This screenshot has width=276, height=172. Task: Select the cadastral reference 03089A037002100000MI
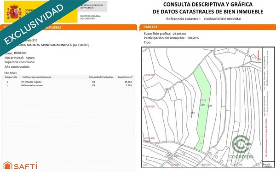pyautogui.click(x=222, y=19)
